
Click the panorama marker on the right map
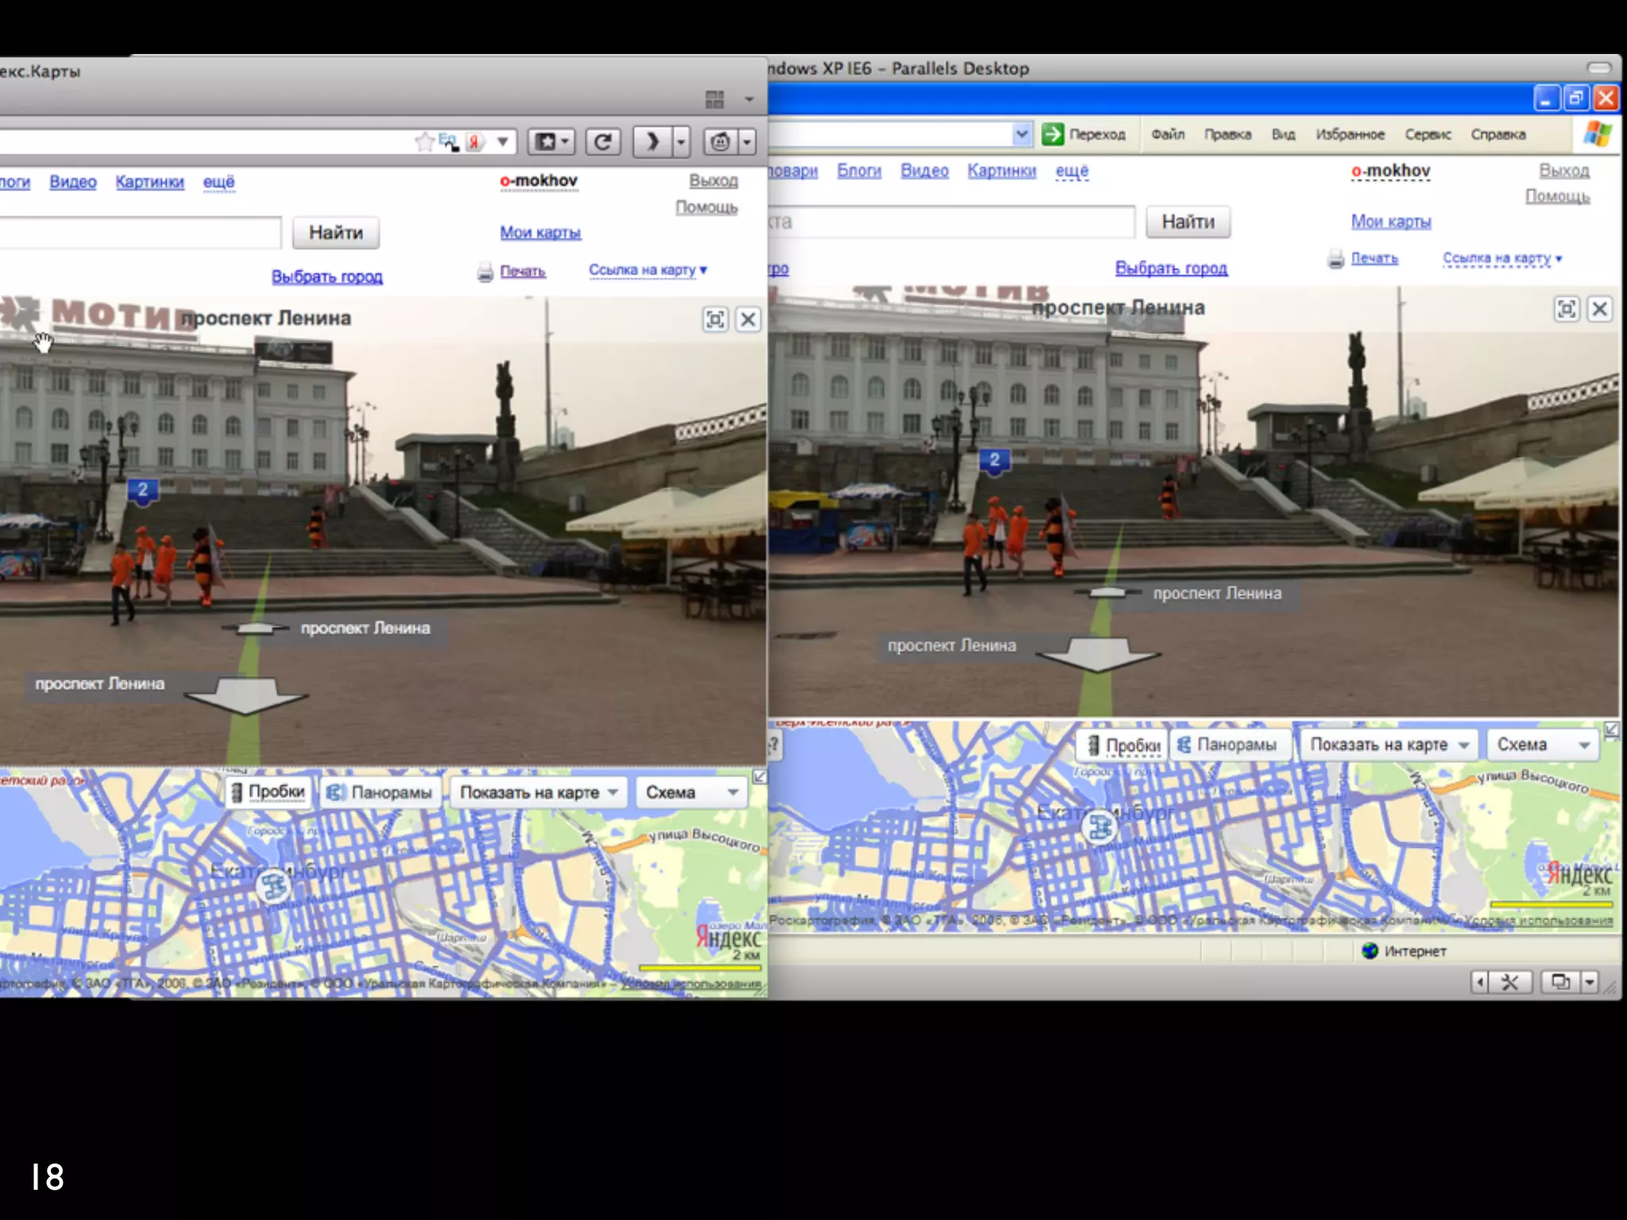1100,828
